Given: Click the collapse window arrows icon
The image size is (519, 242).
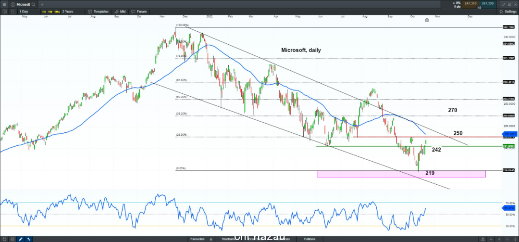Looking at the screenshot, I should point(504,4).
